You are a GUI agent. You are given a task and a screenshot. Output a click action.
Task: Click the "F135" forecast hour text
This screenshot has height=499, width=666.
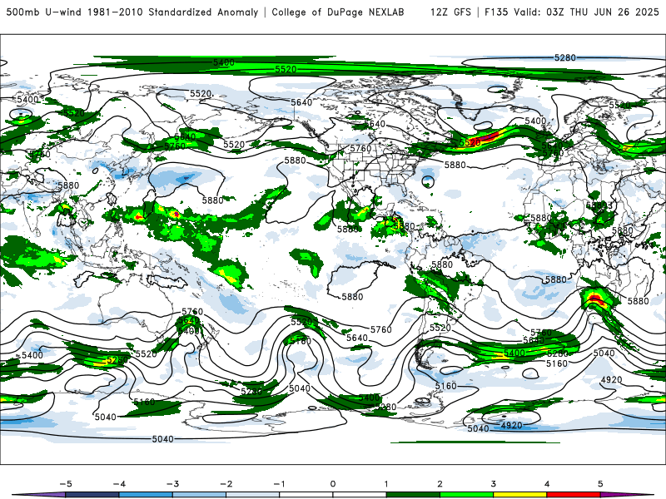tap(496, 12)
